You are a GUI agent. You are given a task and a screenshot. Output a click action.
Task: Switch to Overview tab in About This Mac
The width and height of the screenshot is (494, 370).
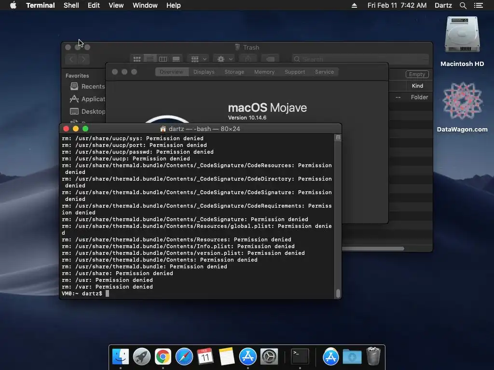[172, 72]
